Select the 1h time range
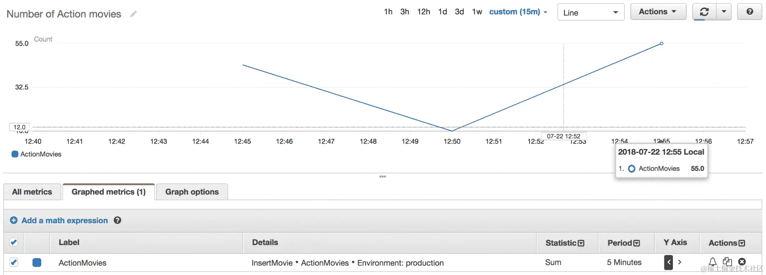 388,12
